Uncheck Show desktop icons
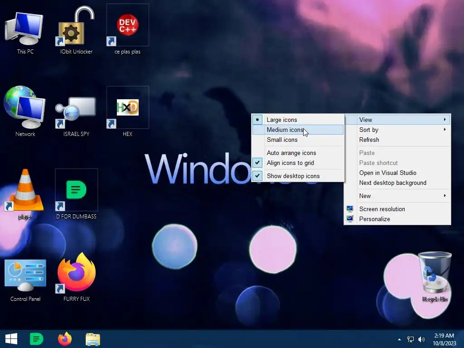The image size is (464, 348). coord(298,176)
